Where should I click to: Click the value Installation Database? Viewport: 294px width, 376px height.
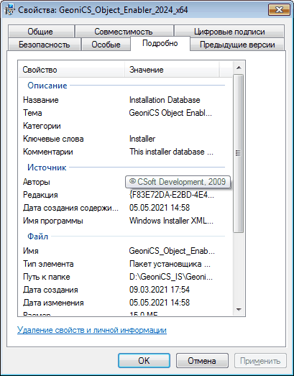coord(165,100)
